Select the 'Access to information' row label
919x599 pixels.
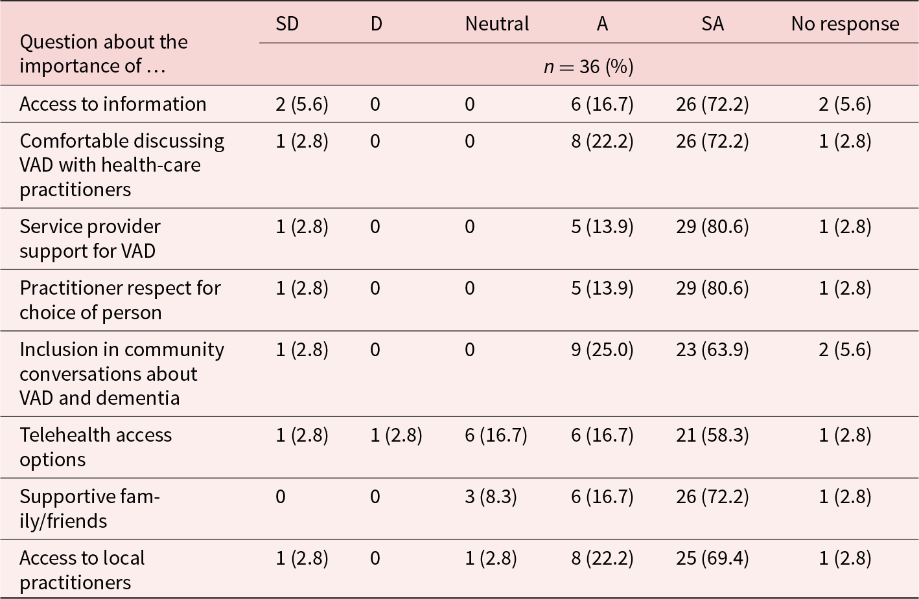[113, 104]
